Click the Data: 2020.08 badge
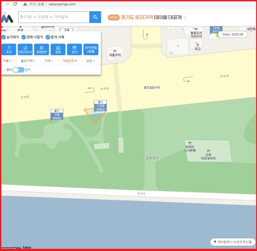 [233, 34]
